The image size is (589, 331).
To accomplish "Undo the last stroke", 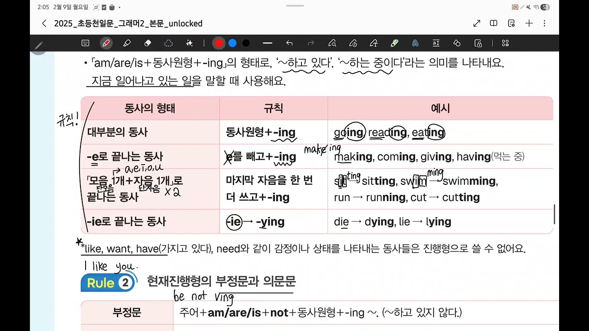I will 289,43.
